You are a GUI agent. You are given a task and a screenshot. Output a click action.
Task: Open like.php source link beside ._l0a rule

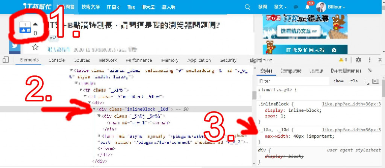pyautogui.click(x=352, y=130)
